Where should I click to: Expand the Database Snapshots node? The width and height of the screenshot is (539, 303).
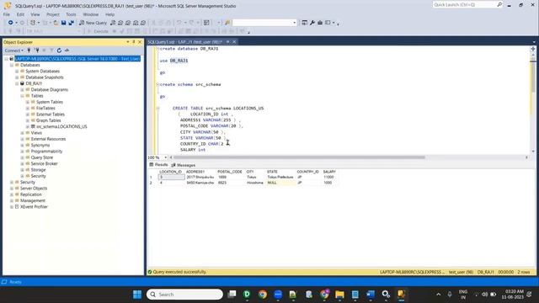tap(17, 77)
